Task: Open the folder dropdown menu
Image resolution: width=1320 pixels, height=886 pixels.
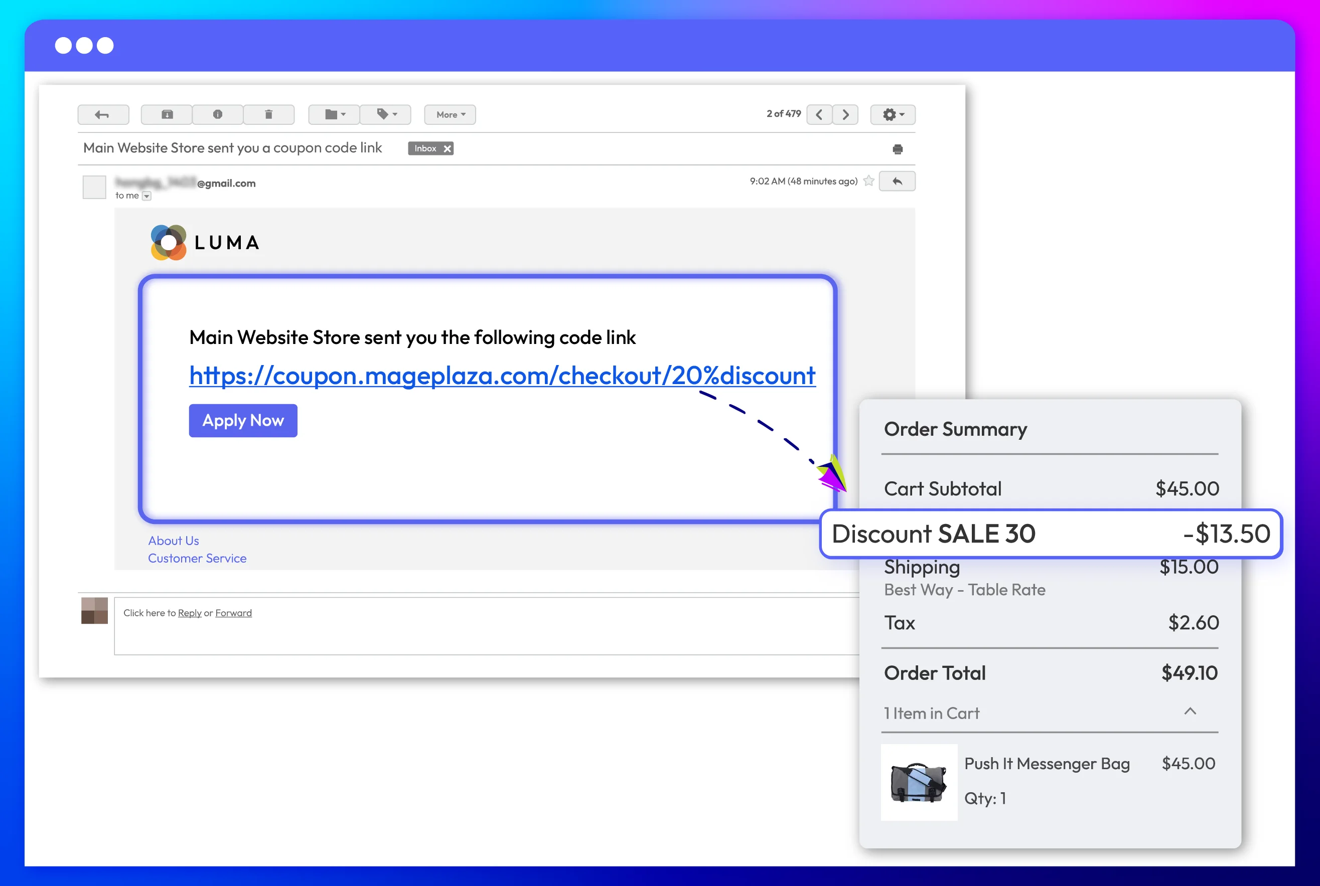Action: (335, 113)
